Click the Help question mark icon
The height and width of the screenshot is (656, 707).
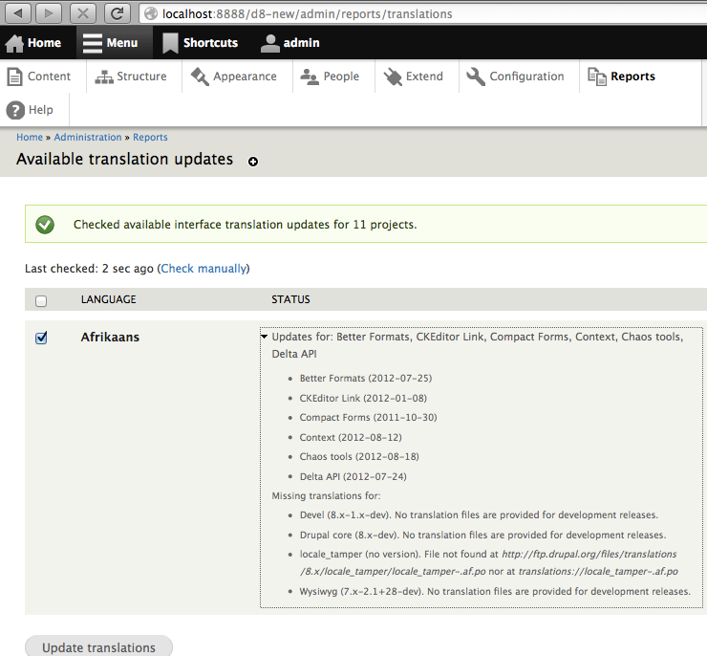point(15,110)
